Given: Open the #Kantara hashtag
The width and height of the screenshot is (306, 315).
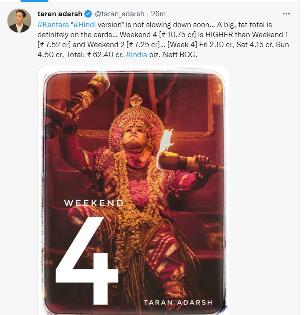Looking at the screenshot, I should click(x=51, y=24).
